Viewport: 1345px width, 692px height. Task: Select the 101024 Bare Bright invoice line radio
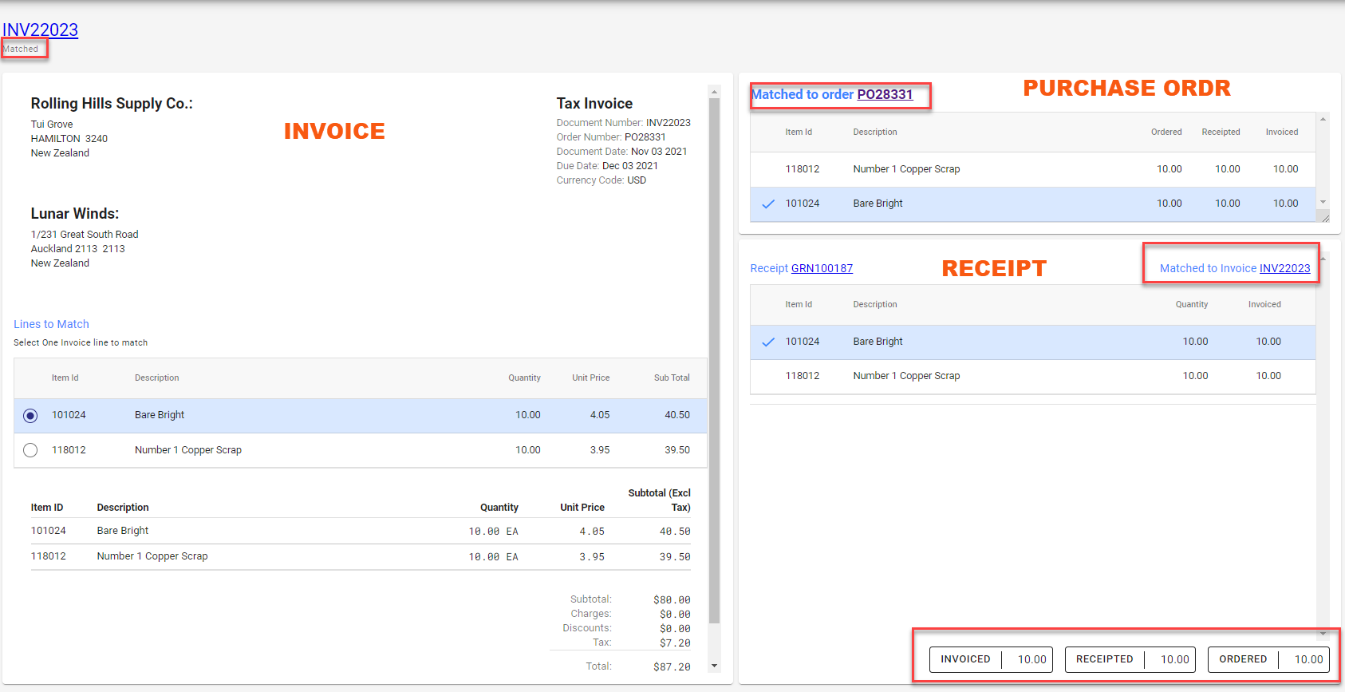pyautogui.click(x=30, y=416)
